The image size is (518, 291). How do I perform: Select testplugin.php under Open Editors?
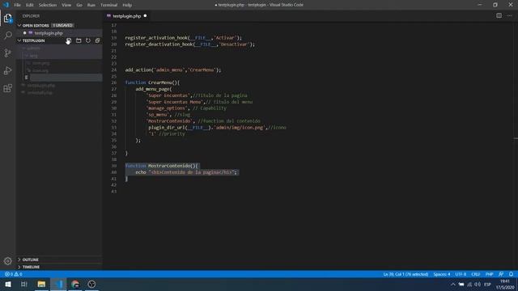[x=49, y=33]
